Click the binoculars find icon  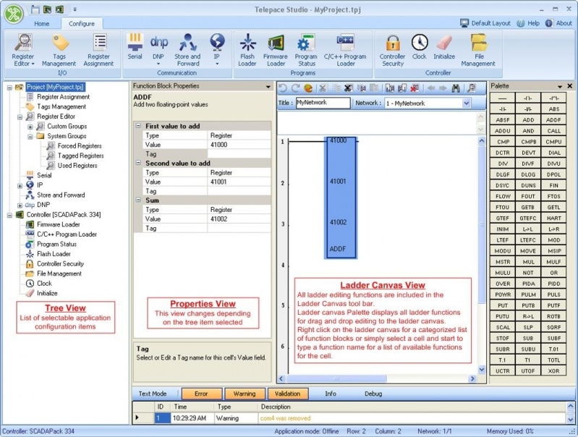coord(456,88)
